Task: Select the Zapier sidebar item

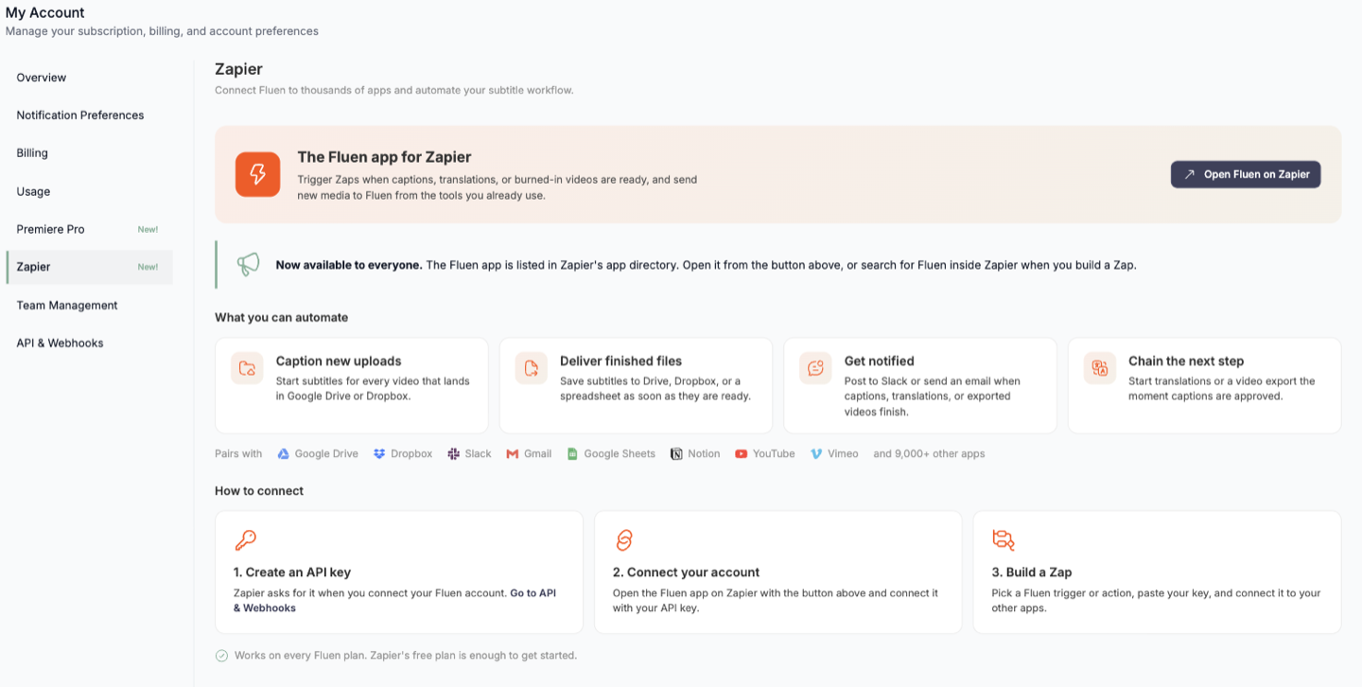Action: pos(89,267)
